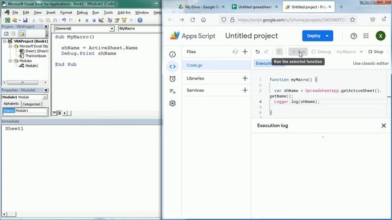Collapse the VBAProject (Book1) tree node
This screenshot has height=220, width=392.
[x=4, y=41]
